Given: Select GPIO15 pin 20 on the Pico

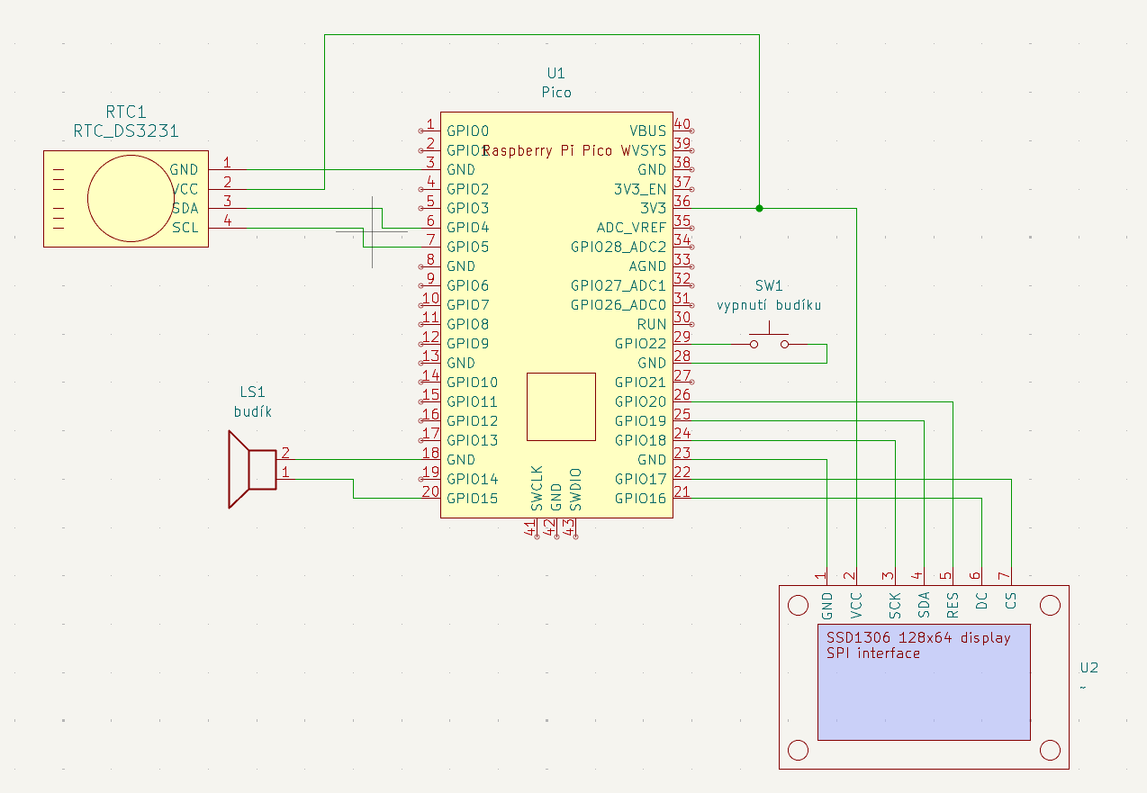Looking at the screenshot, I should coord(430,498).
